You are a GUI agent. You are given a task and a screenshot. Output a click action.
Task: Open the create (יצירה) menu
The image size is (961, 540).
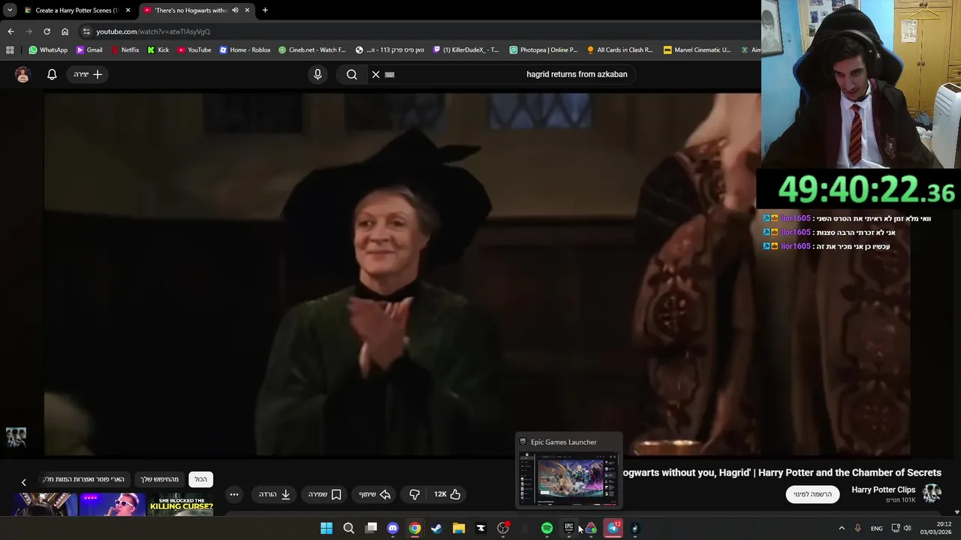88,74
